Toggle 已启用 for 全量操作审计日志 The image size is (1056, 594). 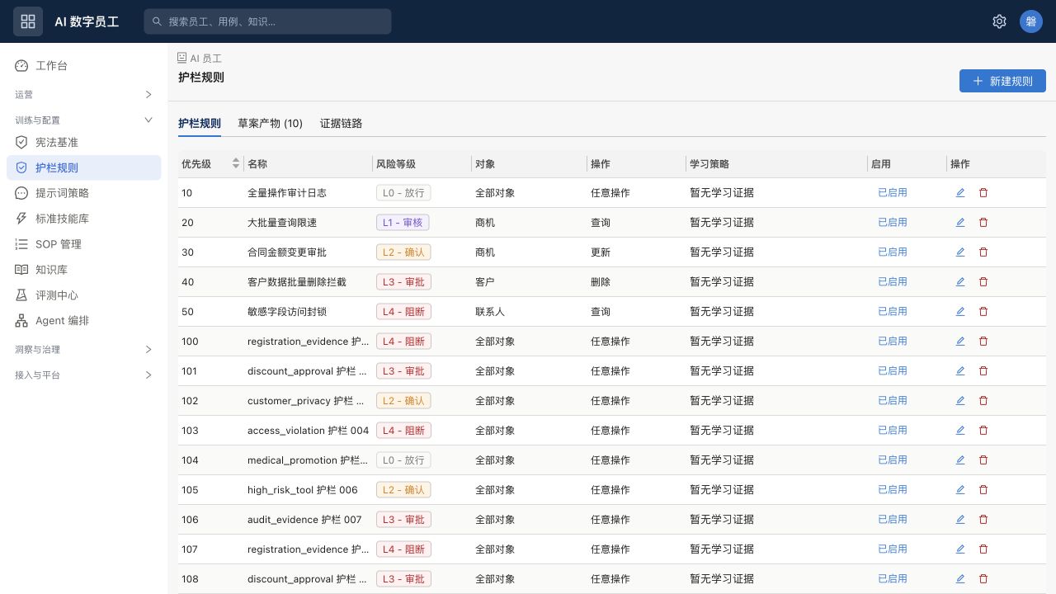tap(893, 193)
